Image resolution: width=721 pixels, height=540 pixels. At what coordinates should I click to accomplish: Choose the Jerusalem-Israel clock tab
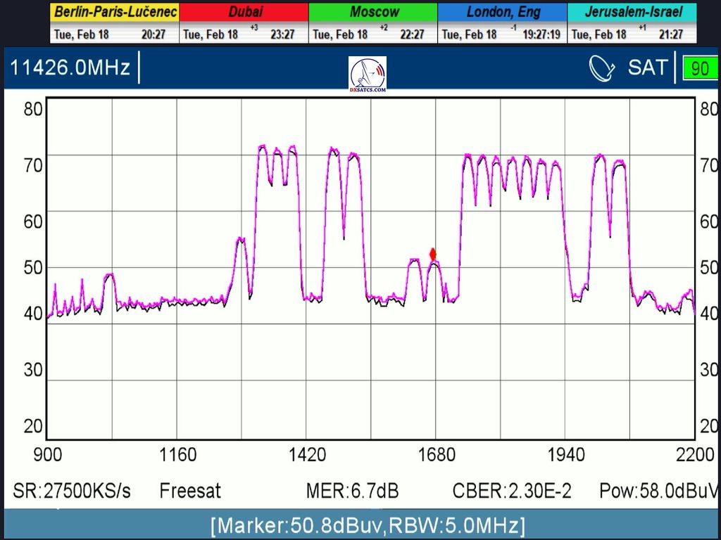[x=632, y=12]
